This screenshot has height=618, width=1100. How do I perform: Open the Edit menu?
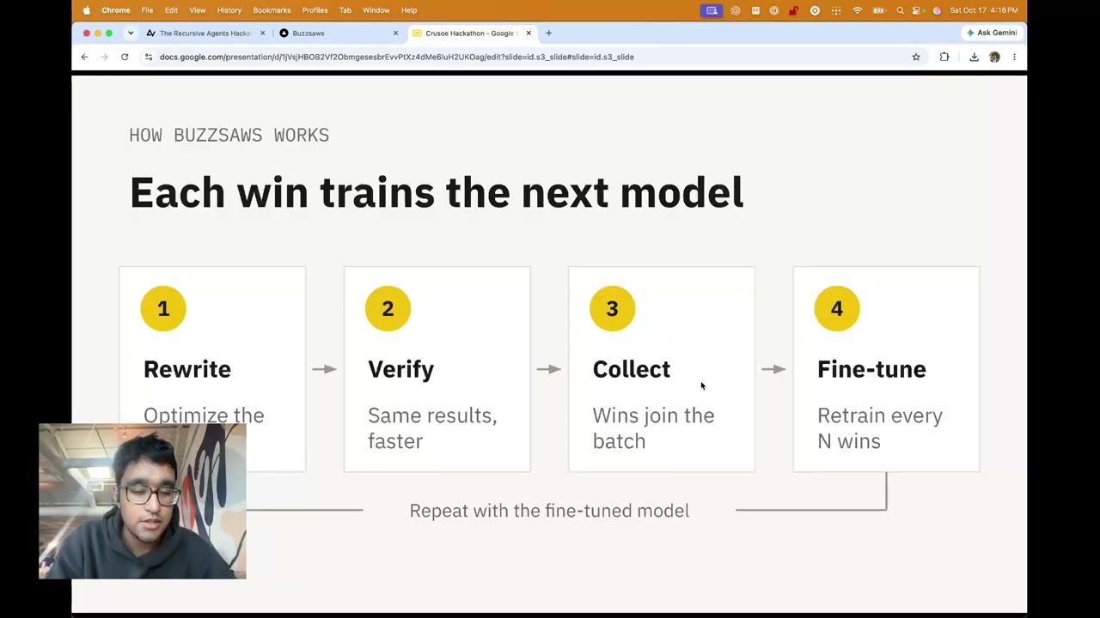171,10
